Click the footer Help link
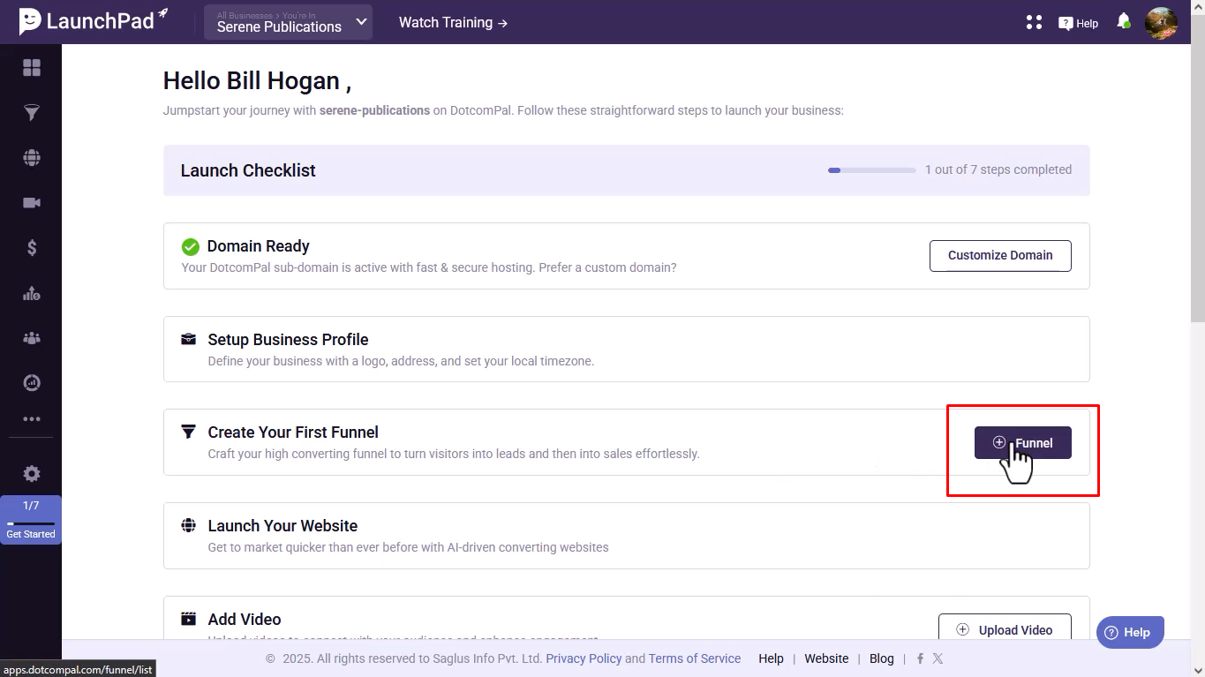 [771, 658]
